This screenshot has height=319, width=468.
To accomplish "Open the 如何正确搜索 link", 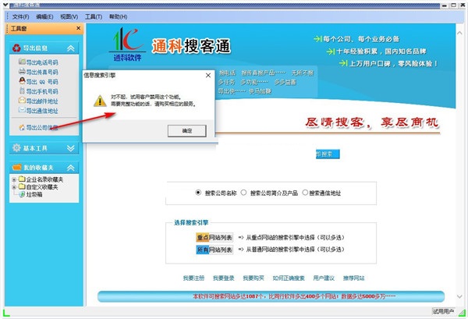I will [289, 278].
